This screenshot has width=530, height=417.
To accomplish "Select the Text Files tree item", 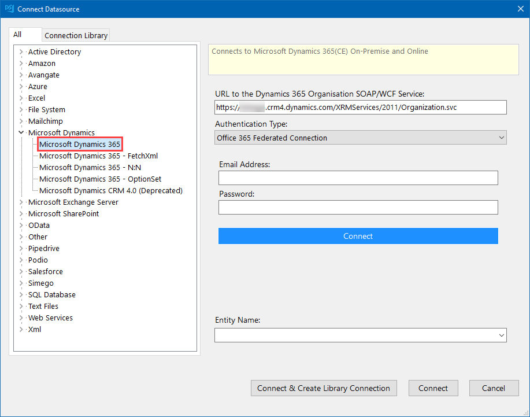I will pyautogui.click(x=43, y=306).
